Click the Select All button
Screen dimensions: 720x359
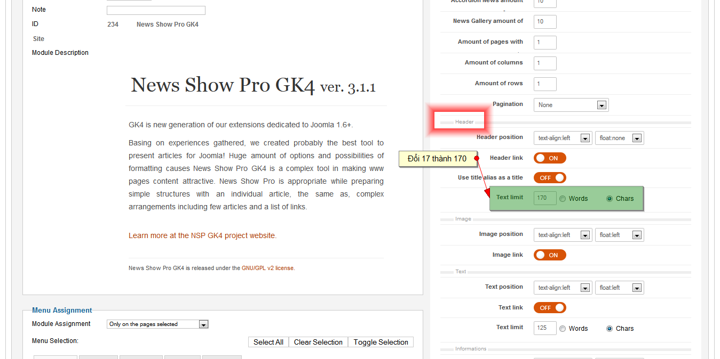coord(268,342)
